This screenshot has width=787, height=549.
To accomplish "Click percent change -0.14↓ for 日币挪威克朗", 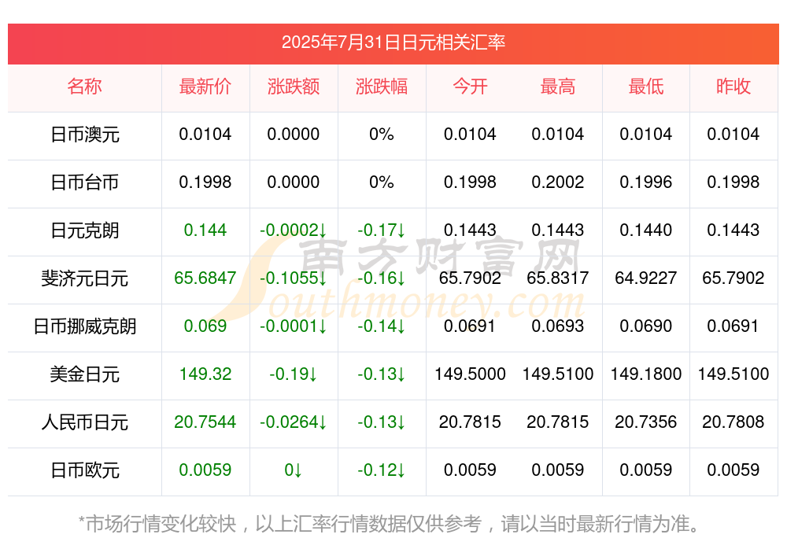I will 382,326.
